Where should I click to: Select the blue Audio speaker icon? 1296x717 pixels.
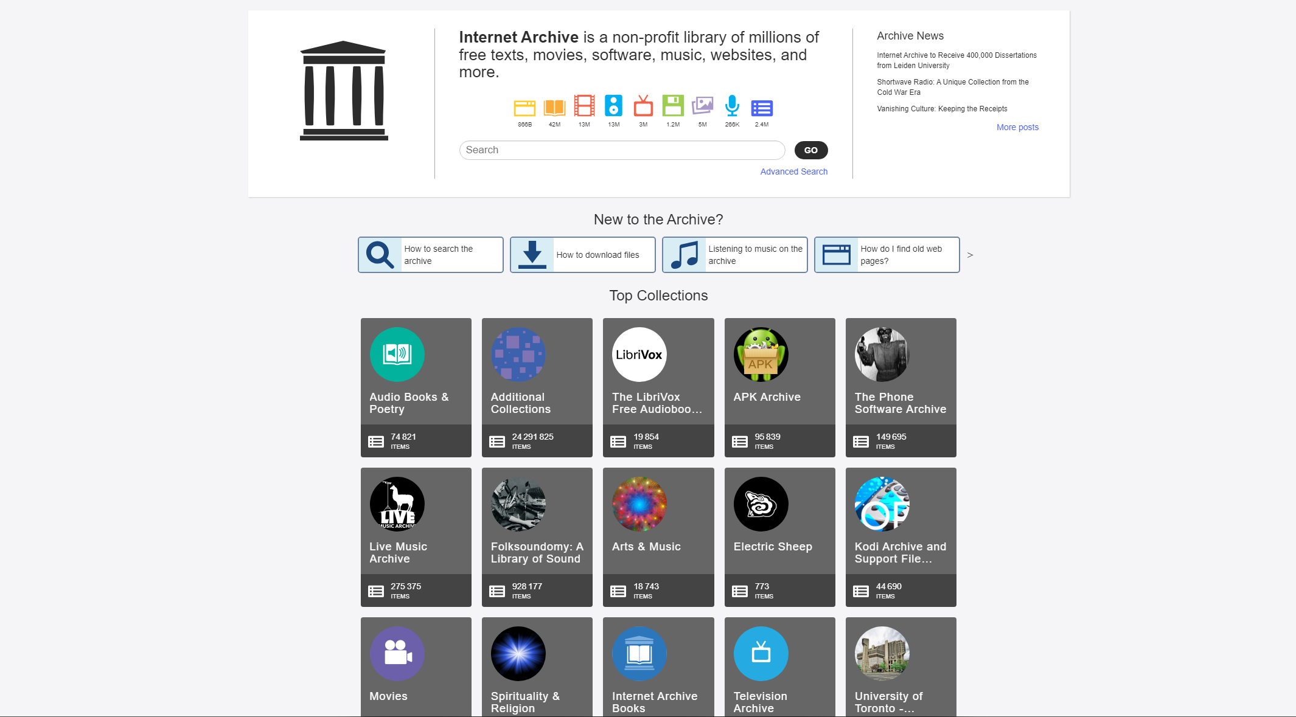click(x=613, y=107)
